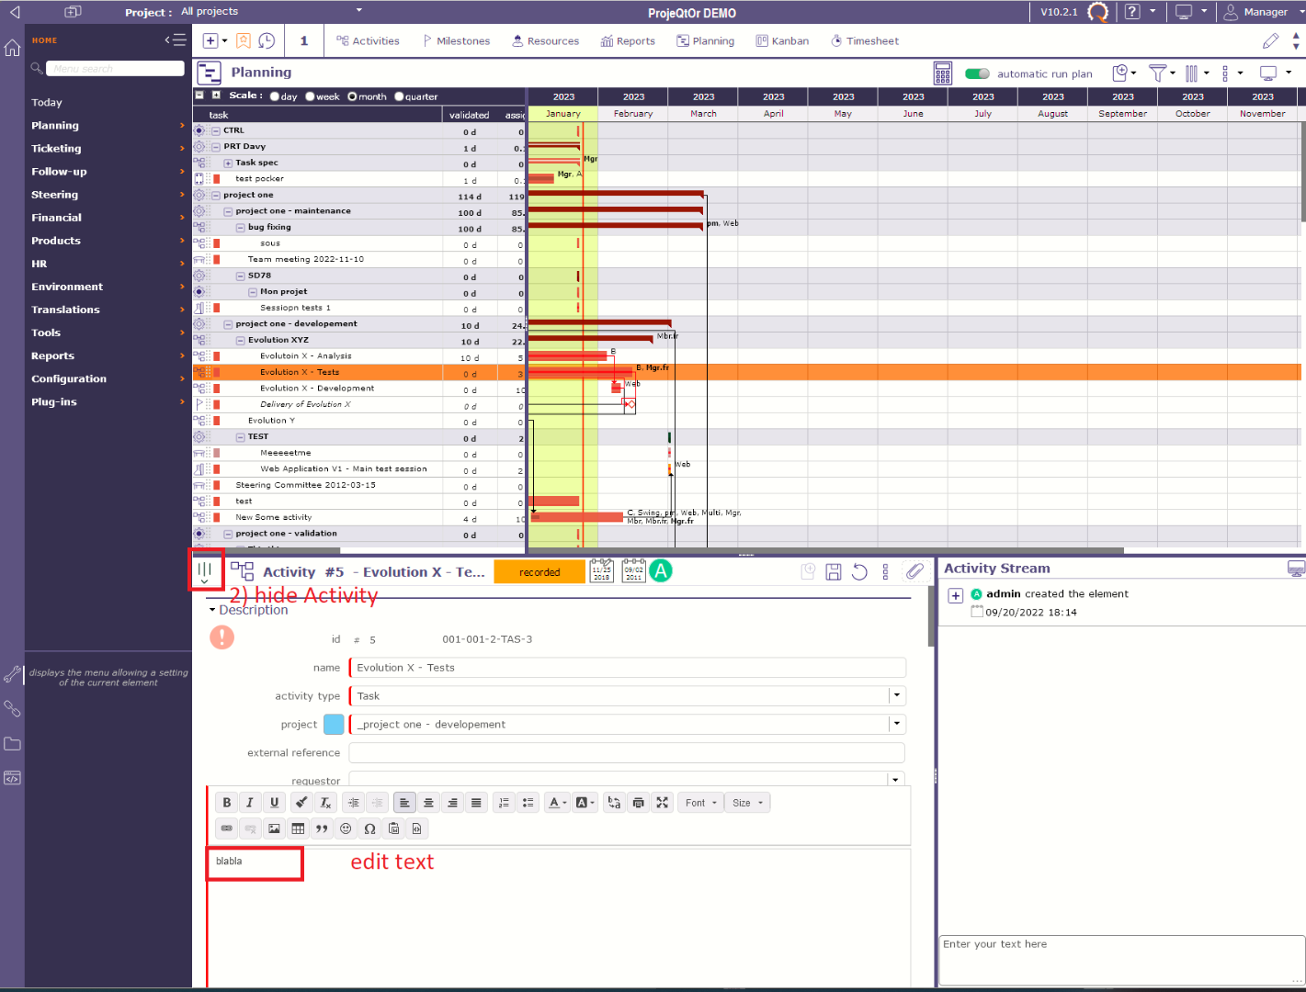Click the undo changes icon
Viewport: 1306px width, 992px height.
[859, 572]
